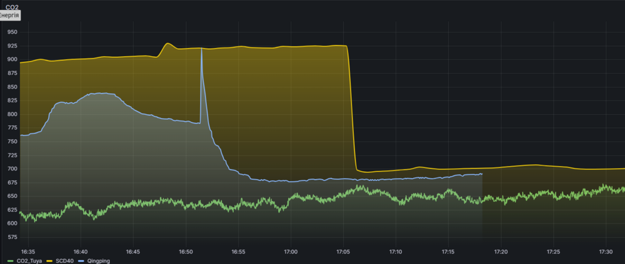Click the 17:15 time axis label
This screenshot has width=625, height=264.
[x=448, y=252]
